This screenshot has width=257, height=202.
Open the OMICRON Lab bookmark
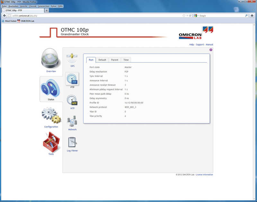pyautogui.click(x=26, y=21)
